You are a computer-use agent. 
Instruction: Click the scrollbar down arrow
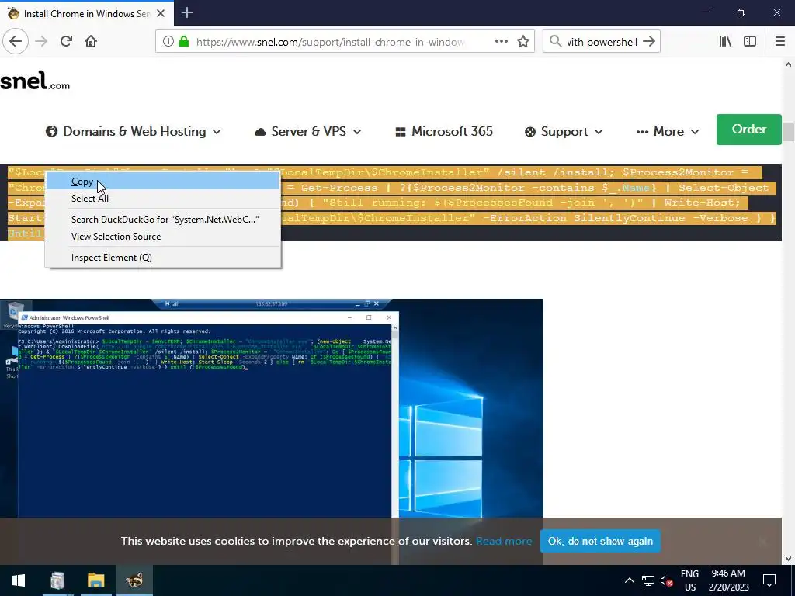(x=788, y=559)
